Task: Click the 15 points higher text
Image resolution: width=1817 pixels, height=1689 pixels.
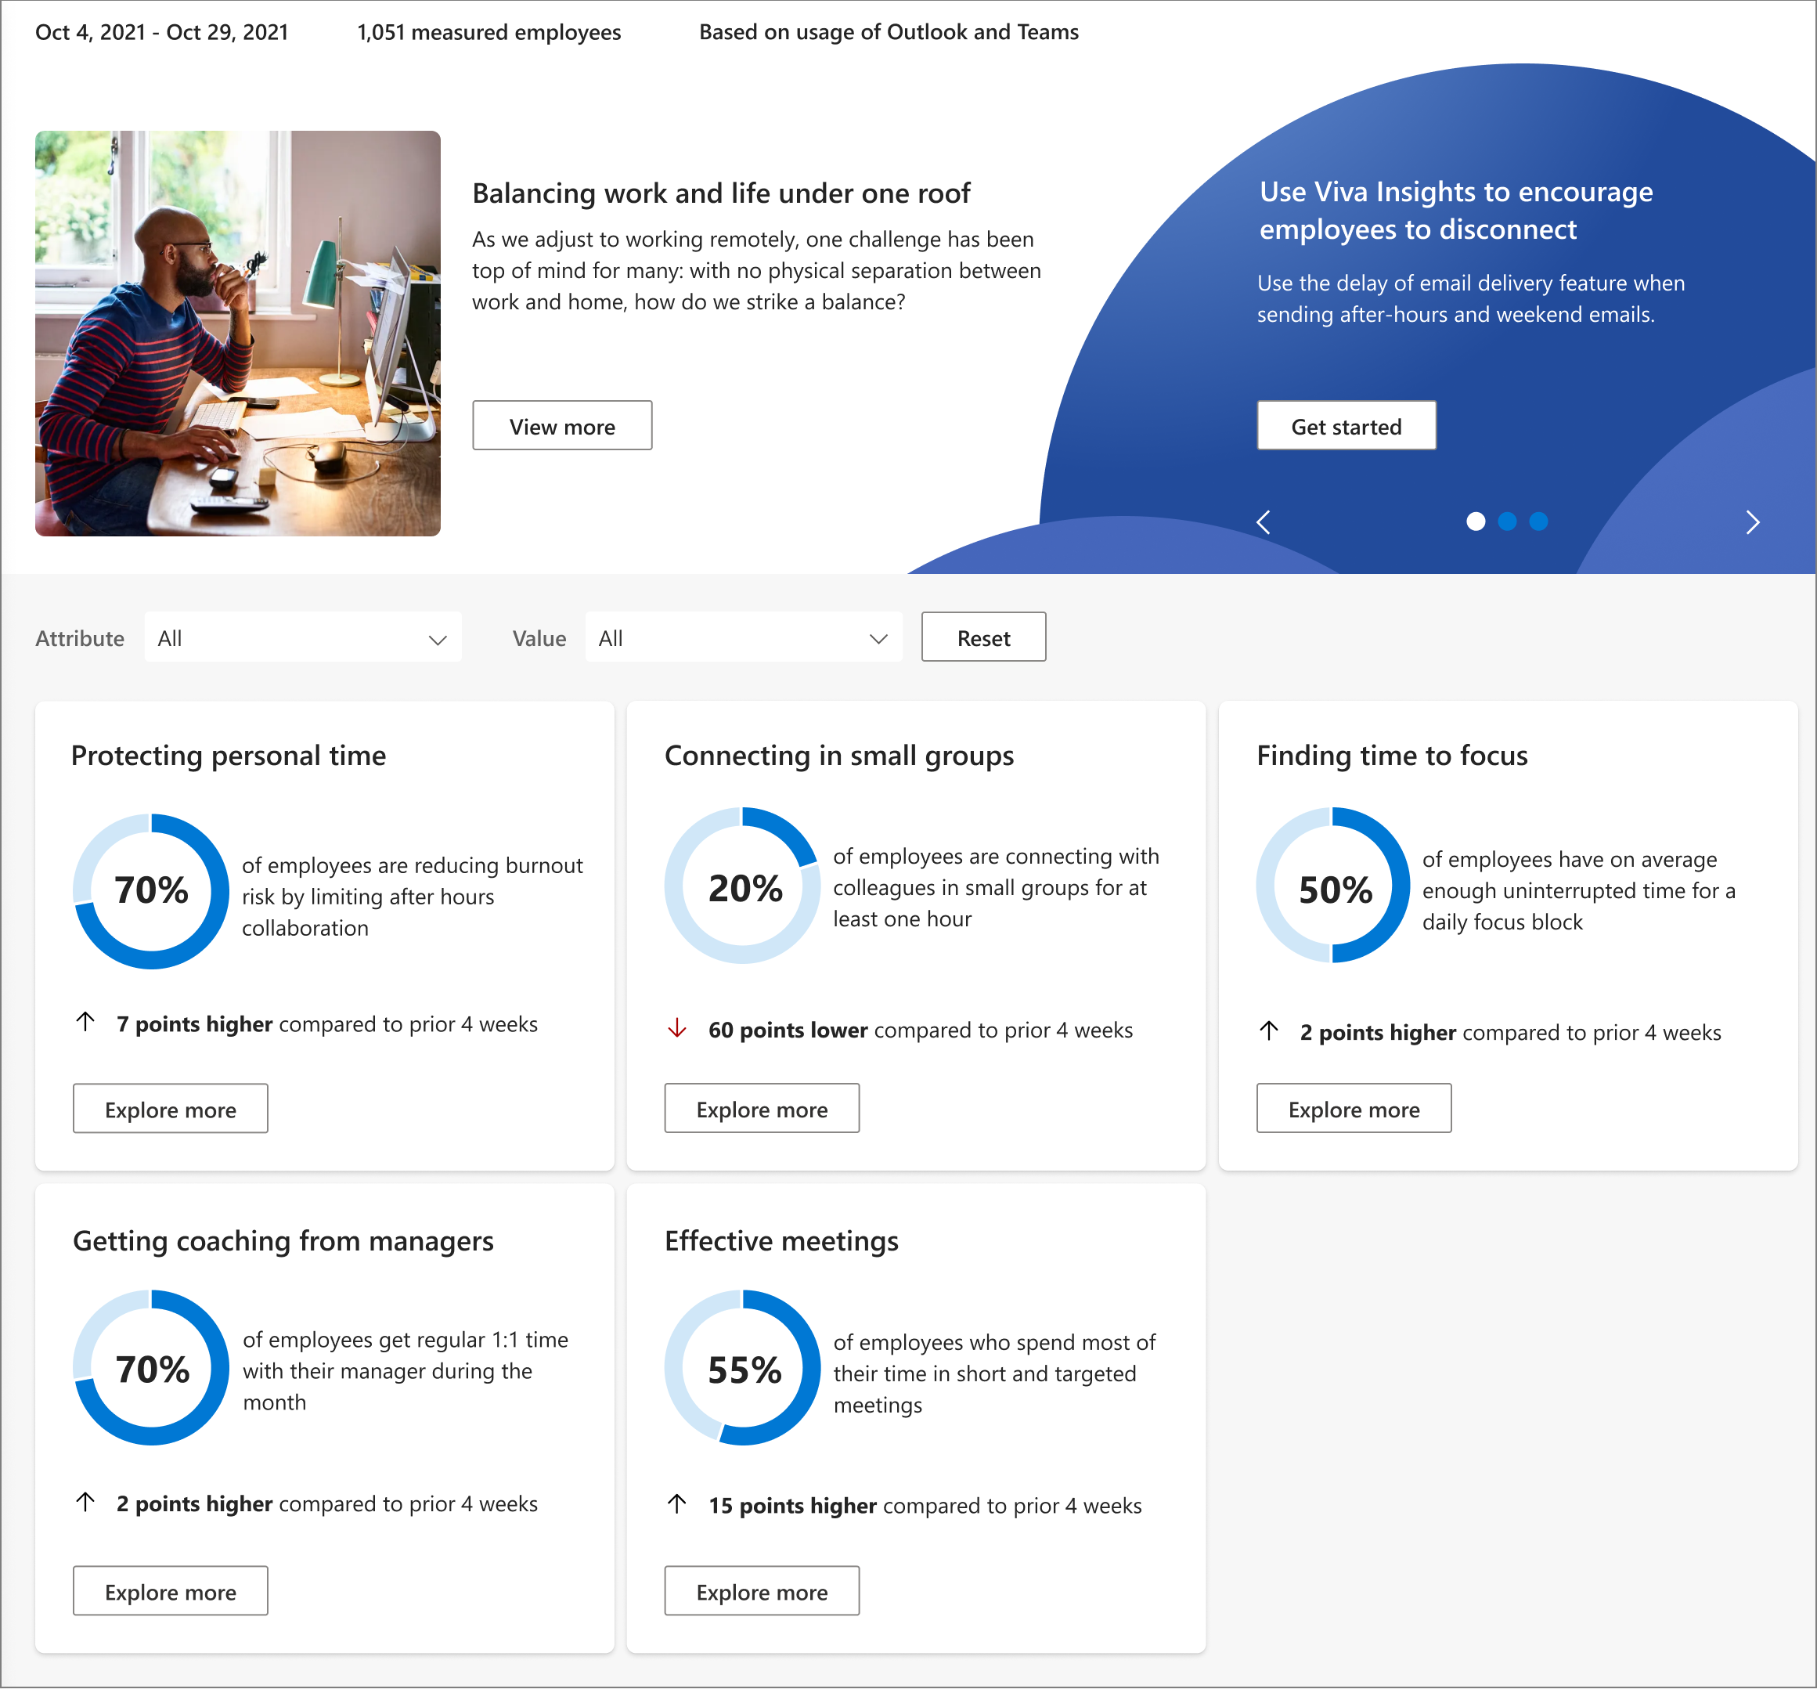Action: [792, 1505]
